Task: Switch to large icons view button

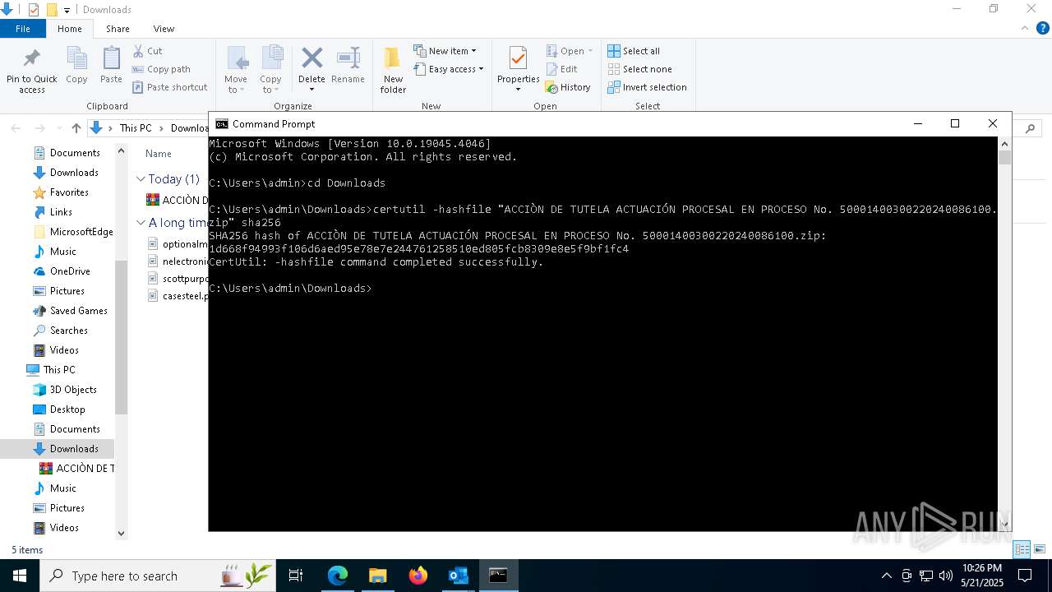Action: pyautogui.click(x=1040, y=549)
